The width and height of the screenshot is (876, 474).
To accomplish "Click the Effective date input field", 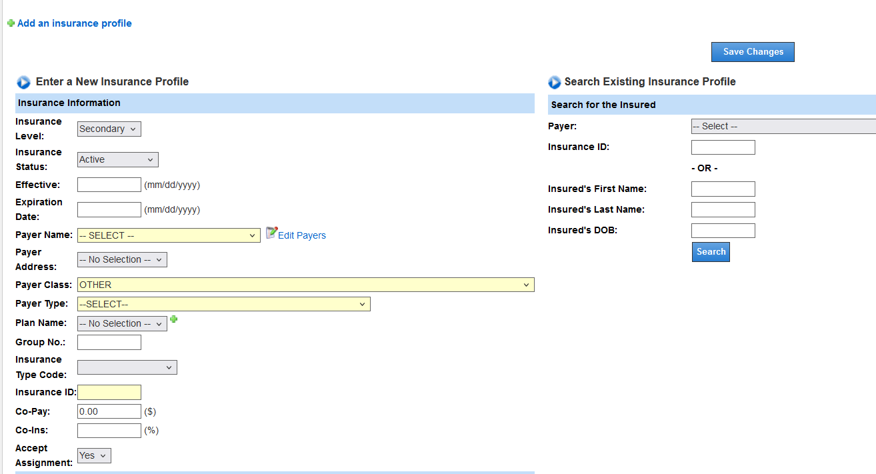I will click(x=109, y=185).
